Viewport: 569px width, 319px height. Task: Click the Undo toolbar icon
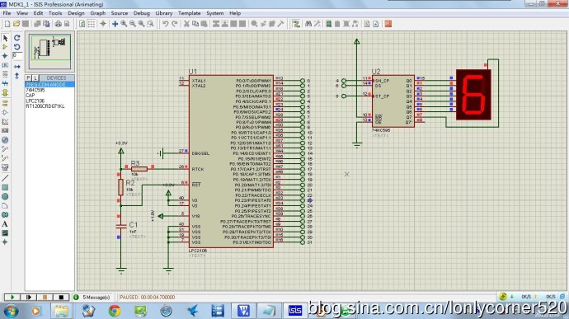click(166, 24)
